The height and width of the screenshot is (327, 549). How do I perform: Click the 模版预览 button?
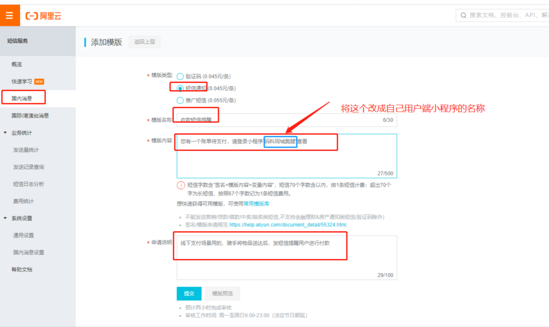click(223, 294)
